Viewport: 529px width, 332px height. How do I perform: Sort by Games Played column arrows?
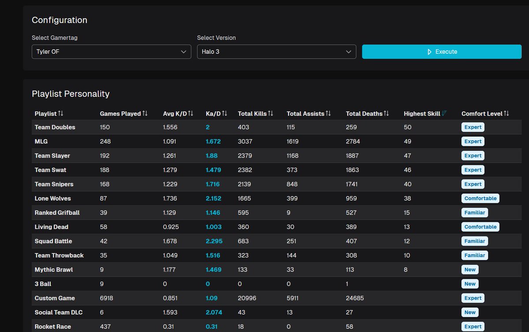pyautogui.click(x=145, y=113)
